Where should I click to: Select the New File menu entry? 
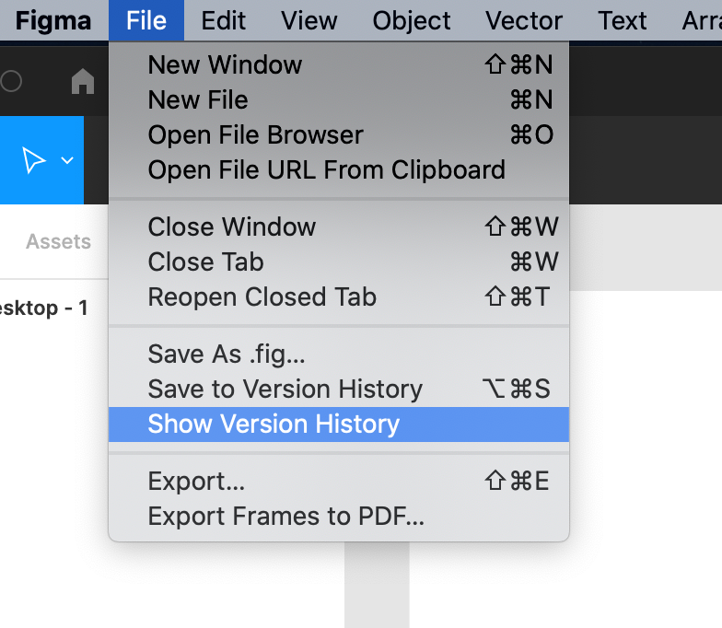click(x=198, y=100)
